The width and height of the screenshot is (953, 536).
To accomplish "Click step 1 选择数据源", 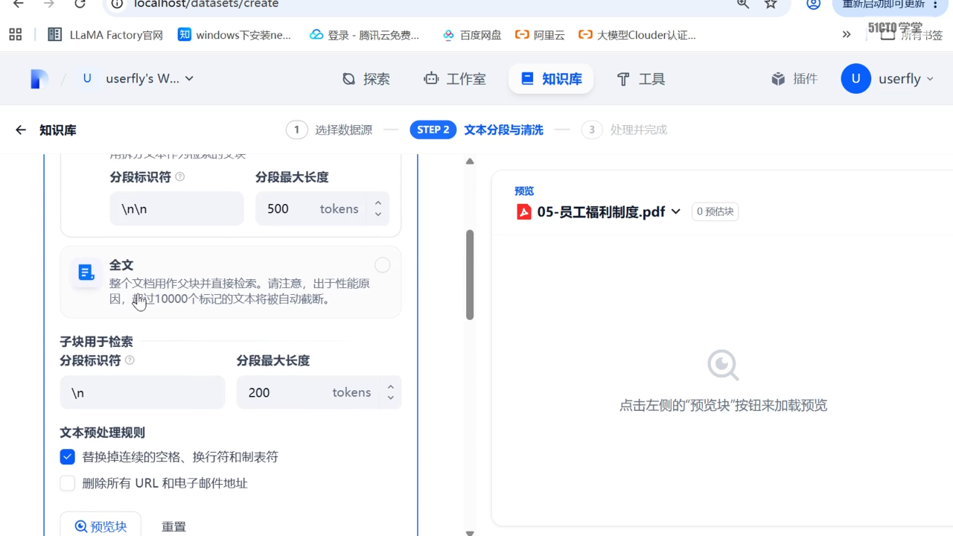I will point(329,130).
